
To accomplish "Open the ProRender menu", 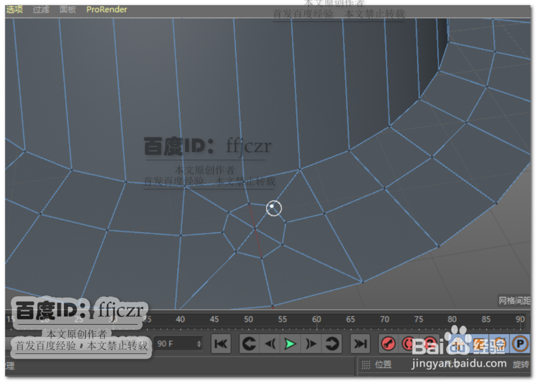I will tap(107, 9).
